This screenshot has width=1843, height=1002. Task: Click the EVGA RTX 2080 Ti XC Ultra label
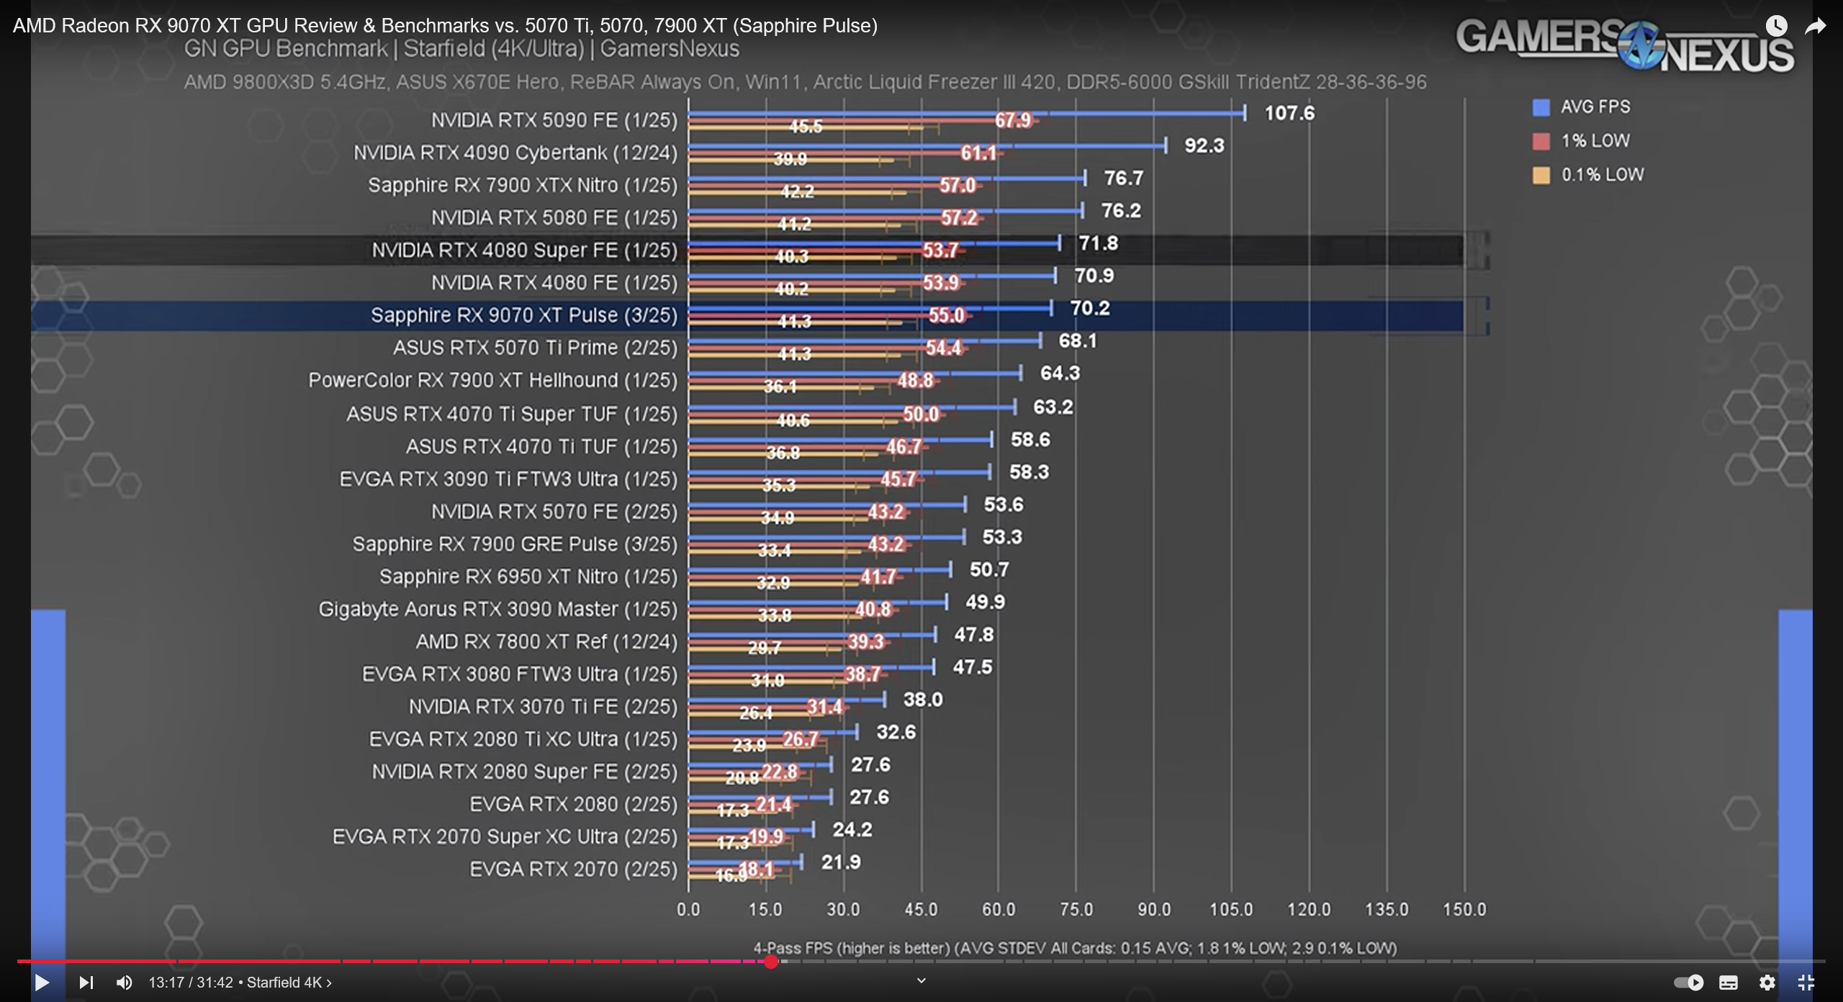pos(523,739)
